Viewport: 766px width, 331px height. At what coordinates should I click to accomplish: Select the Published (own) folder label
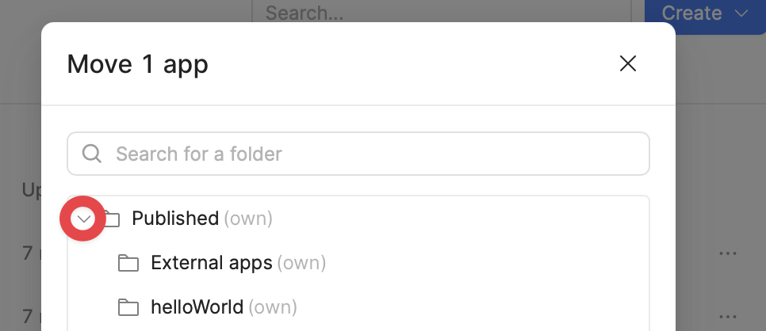coord(201,219)
